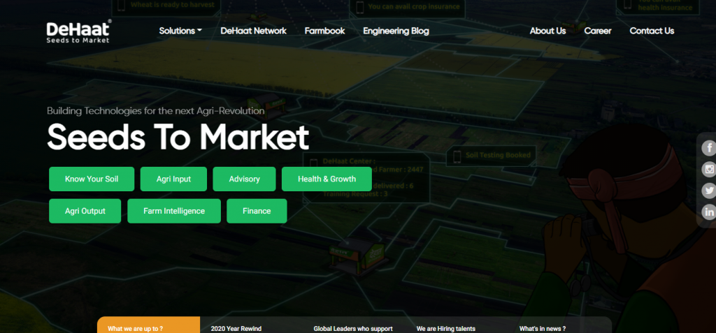Click the DeHaat Seeds to Market logo
The height and width of the screenshot is (333, 716).
78,31
